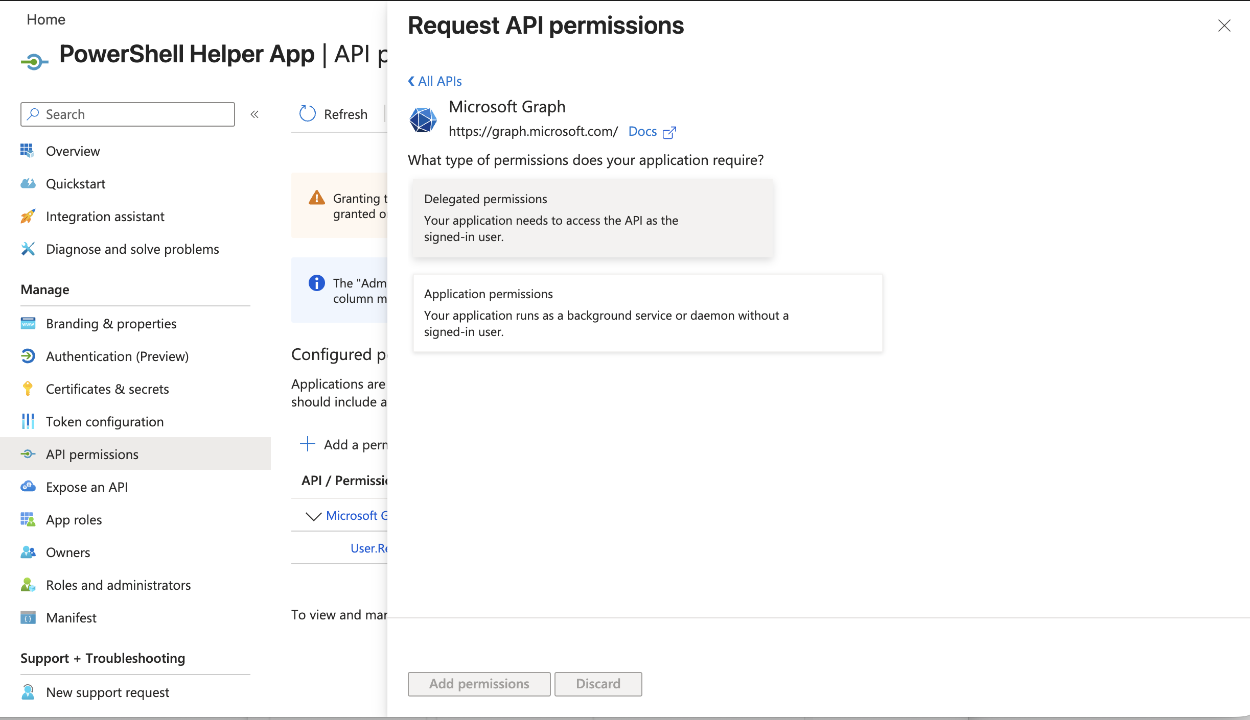Collapse the navigation sidebar with the double chevron
The image size is (1250, 720).
click(x=254, y=114)
